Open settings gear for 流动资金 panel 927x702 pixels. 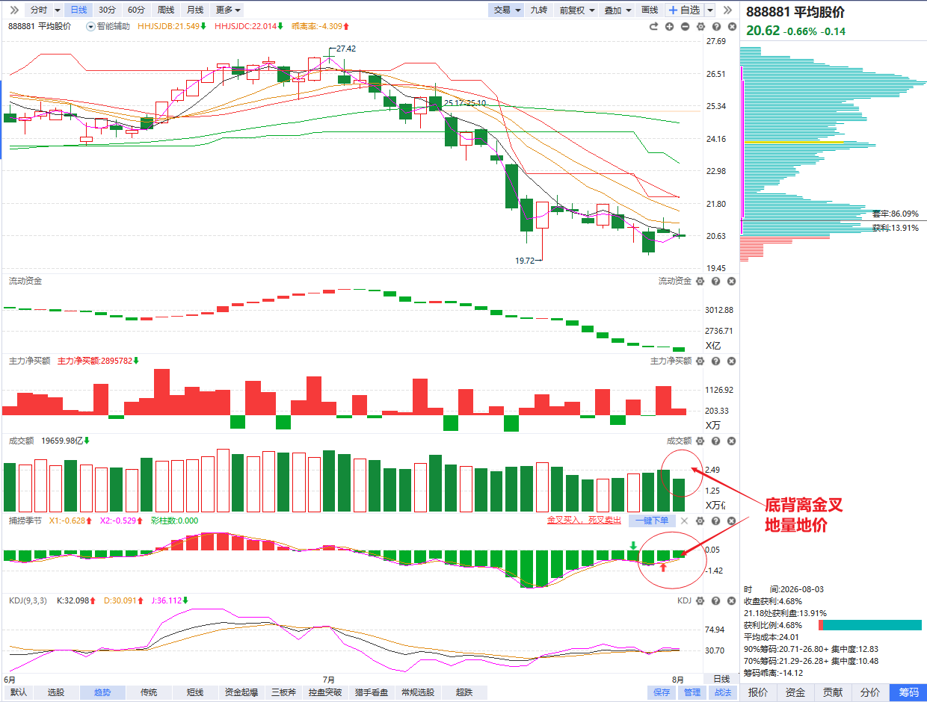(x=700, y=282)
